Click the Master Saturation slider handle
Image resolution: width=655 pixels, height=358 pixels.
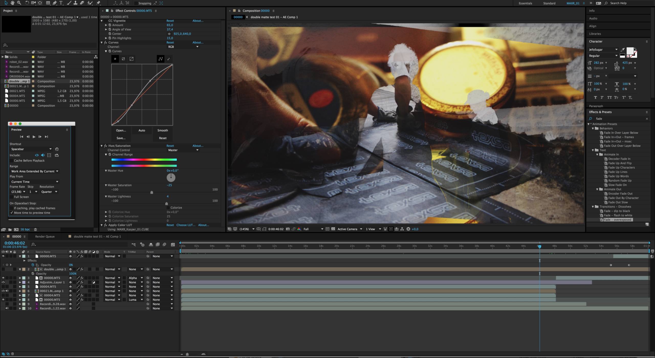coord(152,192)
